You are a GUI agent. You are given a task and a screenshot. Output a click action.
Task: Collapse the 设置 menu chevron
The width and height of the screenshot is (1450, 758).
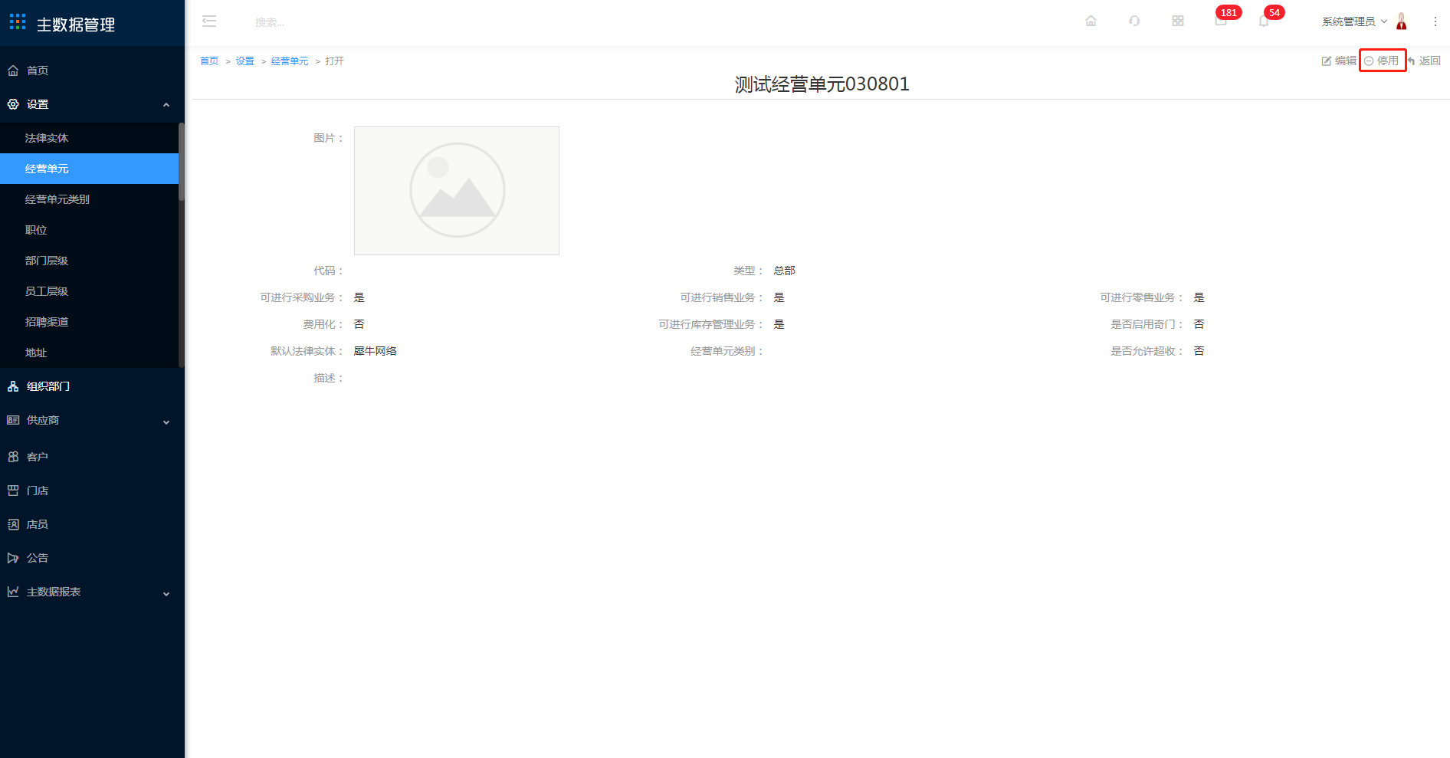pyautogui.click(x=166, y=105)
